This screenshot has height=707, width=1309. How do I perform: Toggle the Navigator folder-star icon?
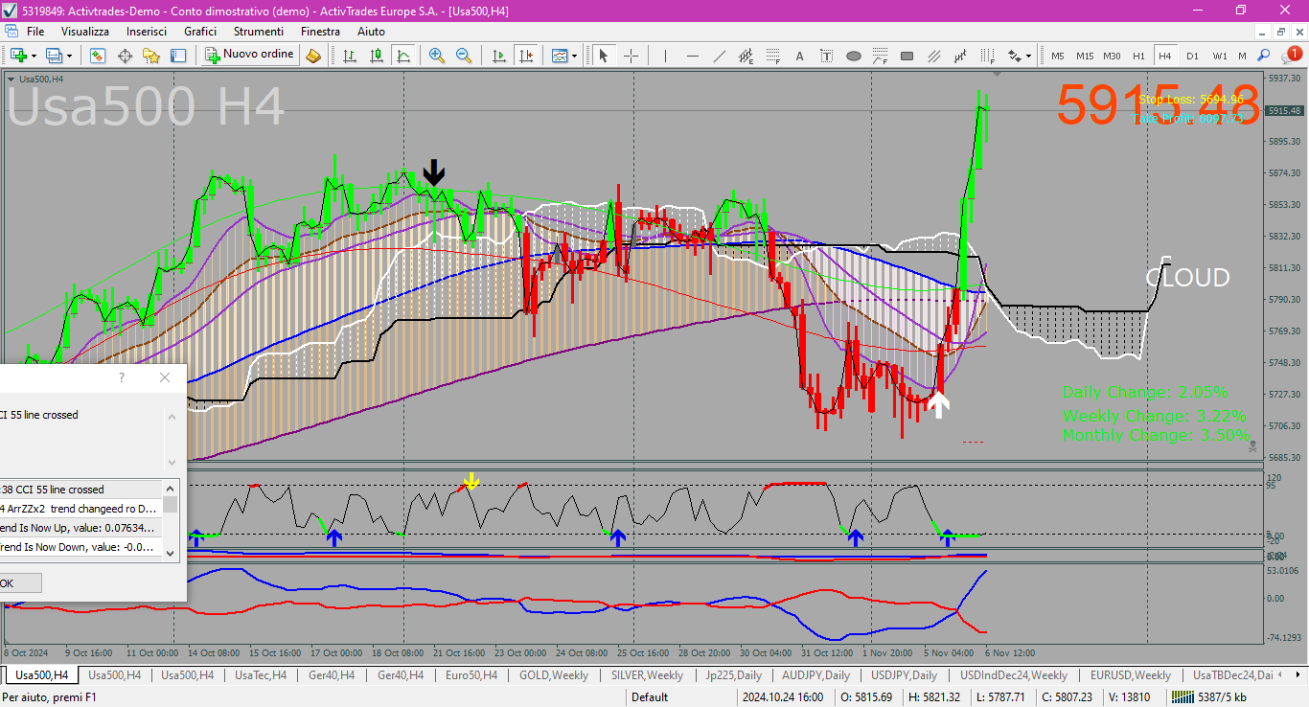coord(151,56)
